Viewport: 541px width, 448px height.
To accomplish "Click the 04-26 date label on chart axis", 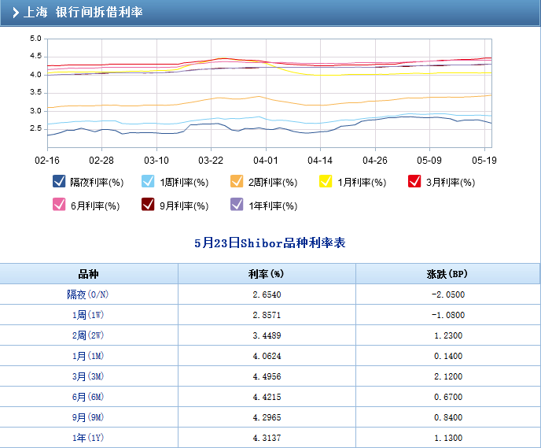I will [375, 161].
